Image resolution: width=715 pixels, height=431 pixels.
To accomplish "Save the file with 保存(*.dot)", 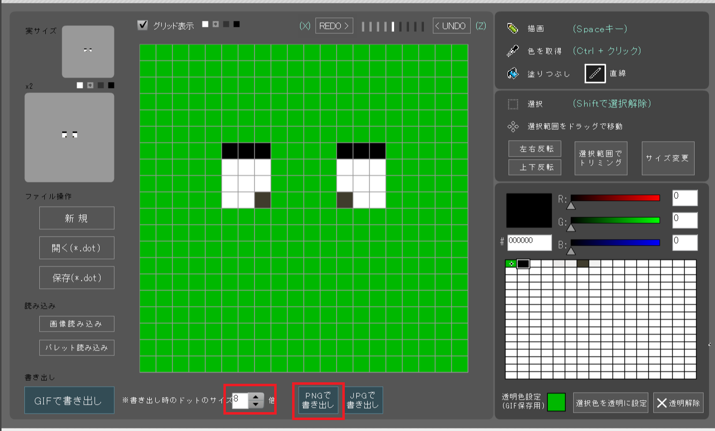I will coord(77,278).
